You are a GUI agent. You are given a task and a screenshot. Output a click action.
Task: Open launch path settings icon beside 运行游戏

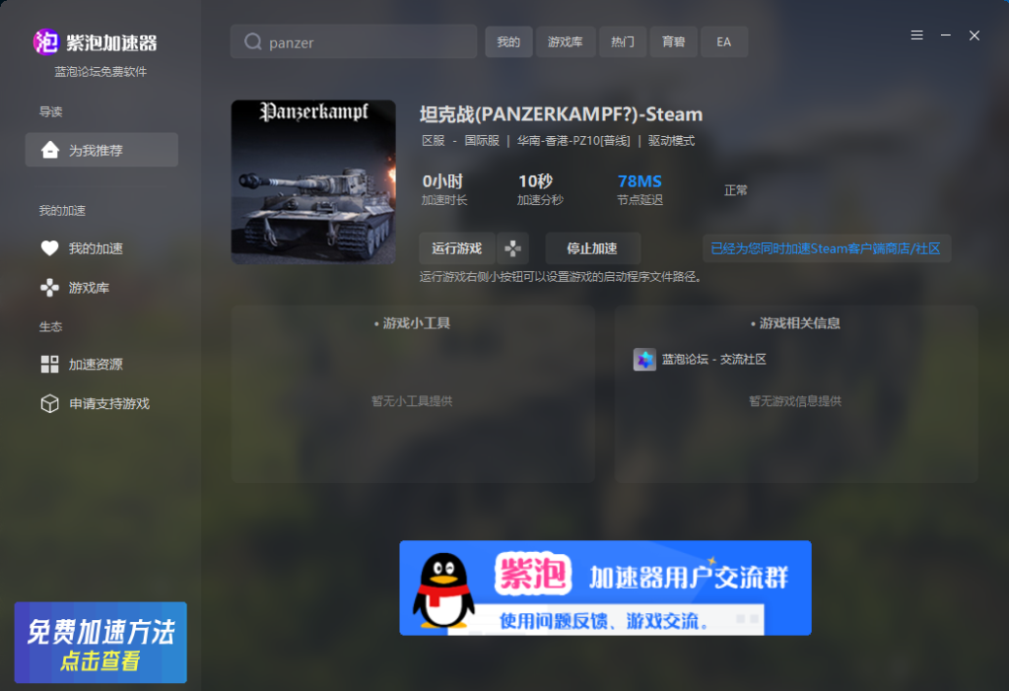point(512,248)
